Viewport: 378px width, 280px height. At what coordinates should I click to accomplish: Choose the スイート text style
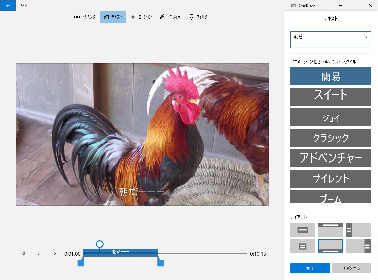(x=331, y=97)
